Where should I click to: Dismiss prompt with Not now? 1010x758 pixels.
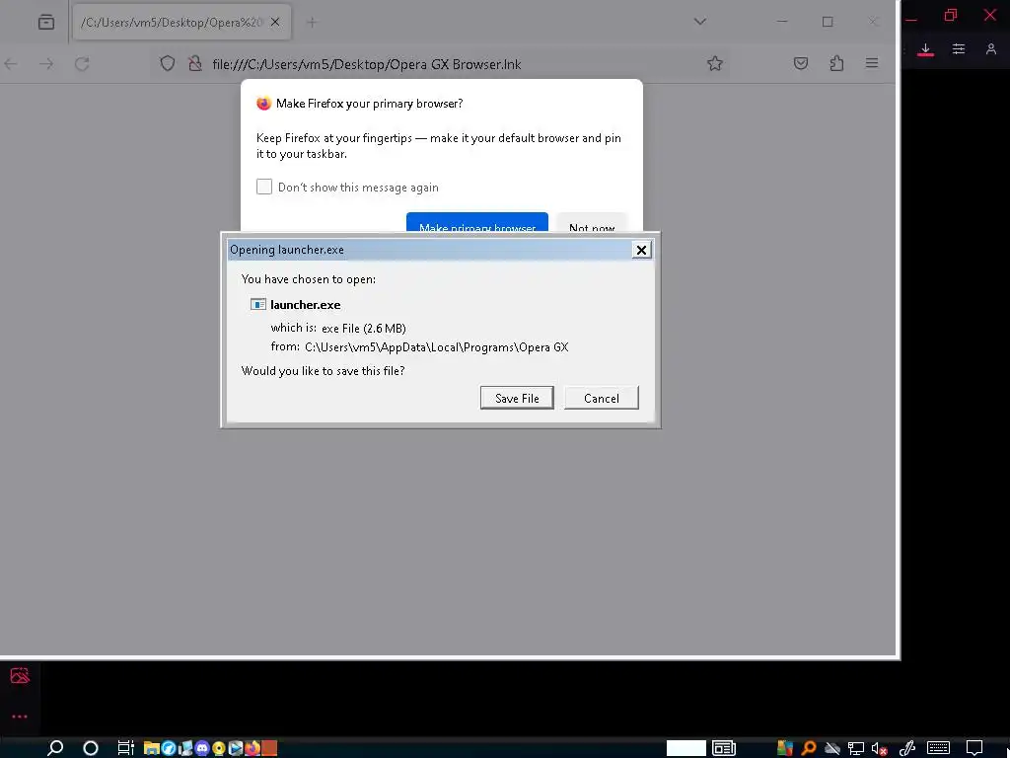[x=592, y=223]
